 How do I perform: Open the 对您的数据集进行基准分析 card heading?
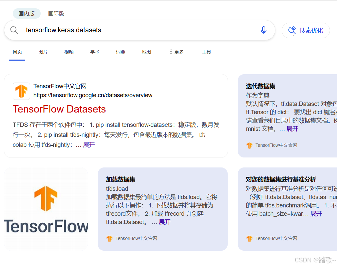pyautogui.click(x=281, y=179)
